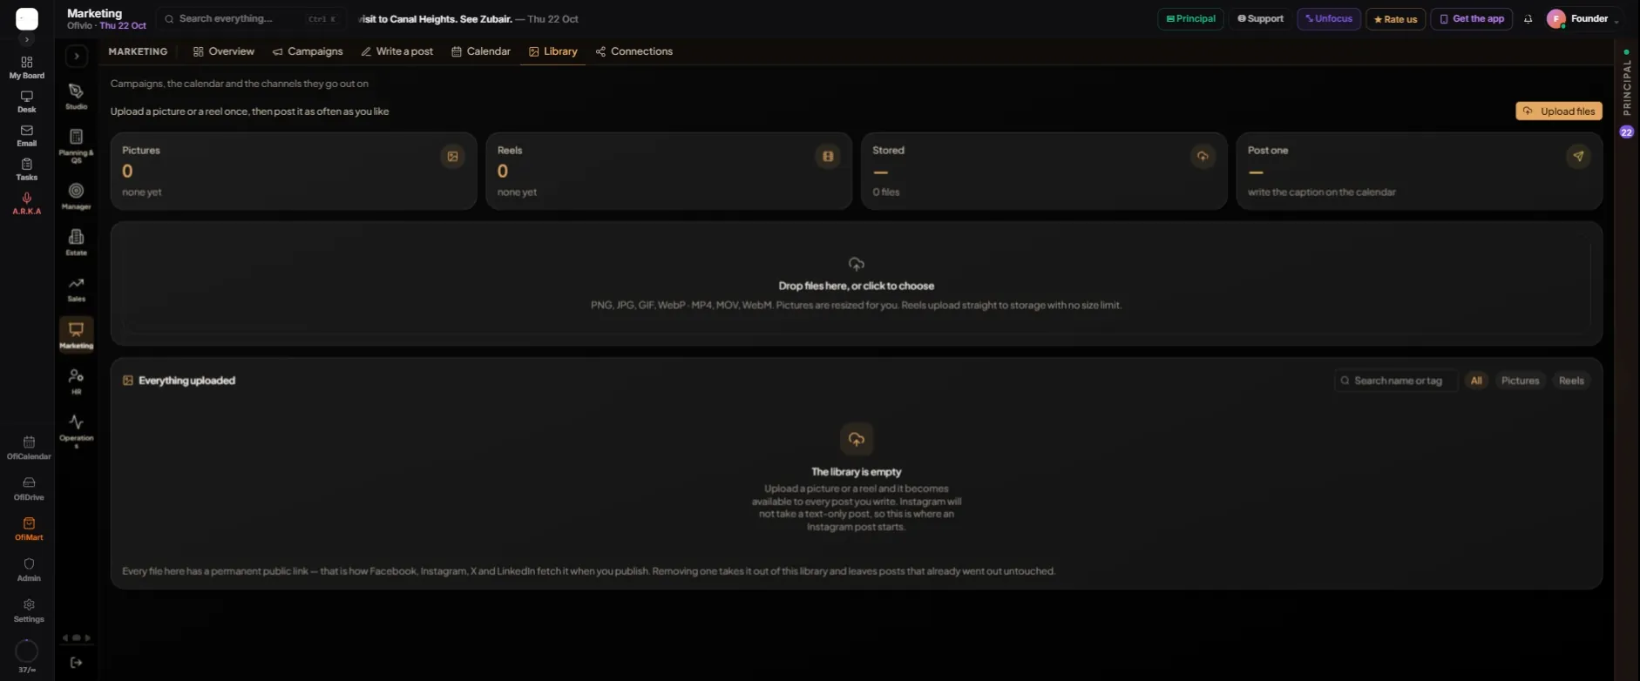Launch the A.R.K.A microphone assistant
The image size is (1640, 681).
[27, 204]
